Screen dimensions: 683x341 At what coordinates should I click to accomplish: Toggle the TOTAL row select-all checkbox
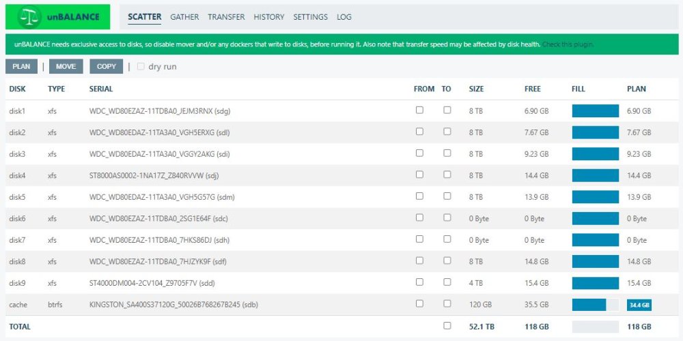pyautogui.click(x=447, y=325)
